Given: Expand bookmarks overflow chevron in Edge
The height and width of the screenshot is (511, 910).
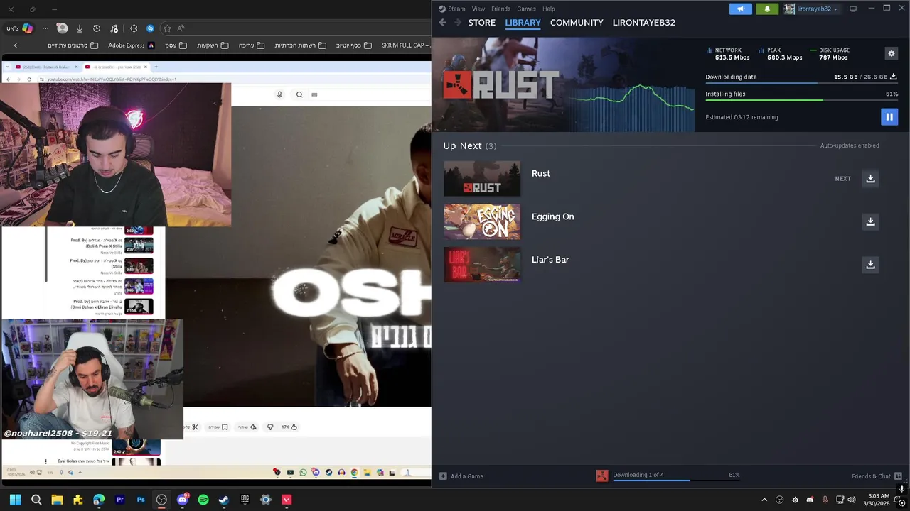Looking at the screenshot, I should (16, 45).
